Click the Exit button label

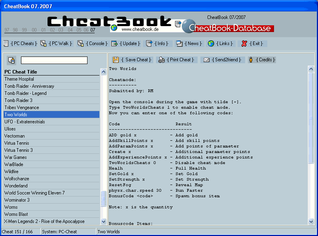click(256, 43)
